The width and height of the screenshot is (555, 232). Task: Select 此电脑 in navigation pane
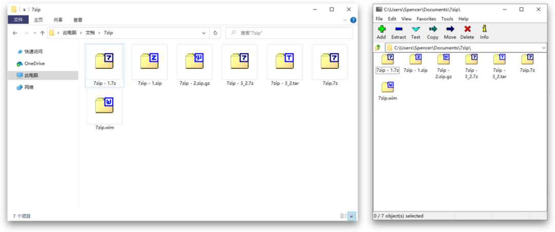pos(43,75)
